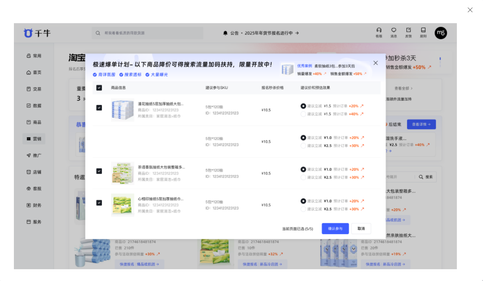Image resolution: width=483 pixels, height=281 pixels.
Task: Open sidebar 客服 entry below 店铺
Action: pos(34,189)
